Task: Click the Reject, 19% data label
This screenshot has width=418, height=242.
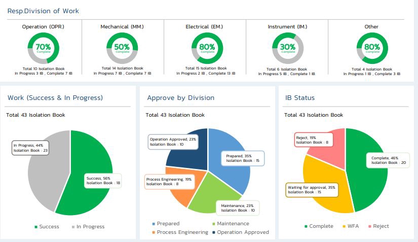Action: click(314, 140)
